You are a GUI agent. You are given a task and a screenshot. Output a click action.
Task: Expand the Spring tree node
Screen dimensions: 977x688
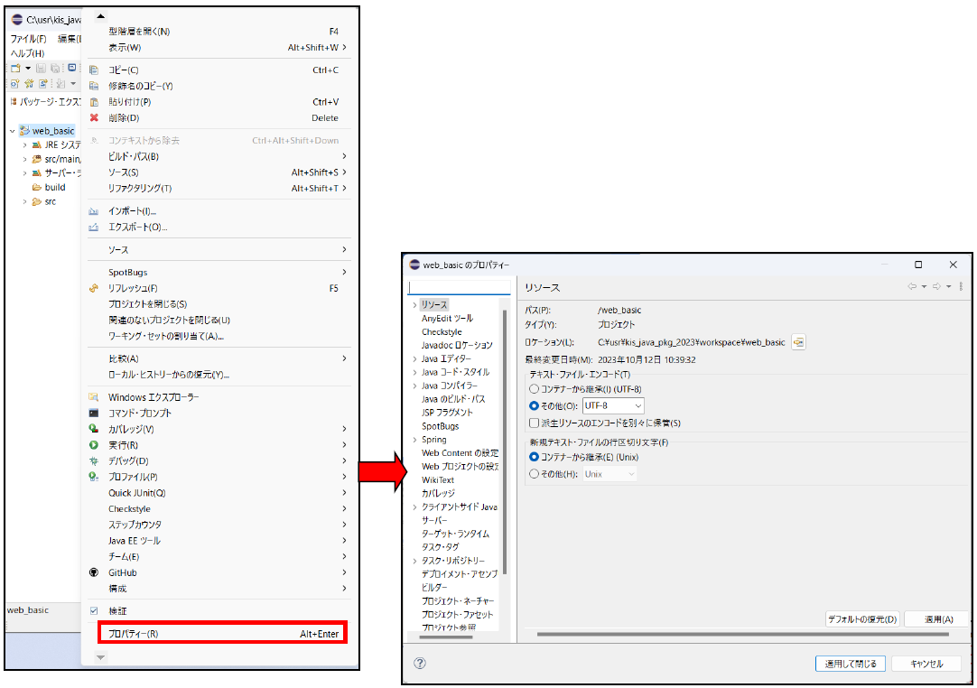click(x=414, y=440)
